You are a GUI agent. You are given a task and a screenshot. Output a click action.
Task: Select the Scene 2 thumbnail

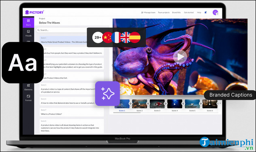[139, 104]
